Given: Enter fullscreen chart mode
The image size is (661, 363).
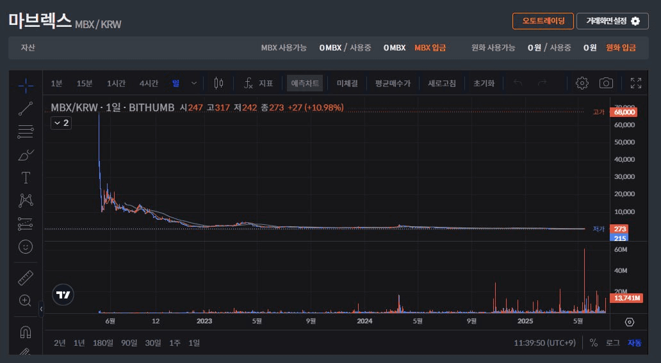Looking at the screenshot, I should (x=636, y=83).
